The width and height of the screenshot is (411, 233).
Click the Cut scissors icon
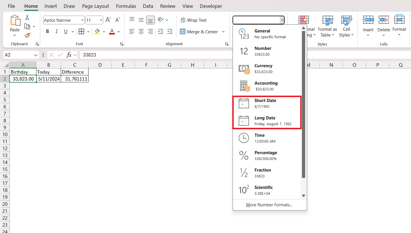27,17
